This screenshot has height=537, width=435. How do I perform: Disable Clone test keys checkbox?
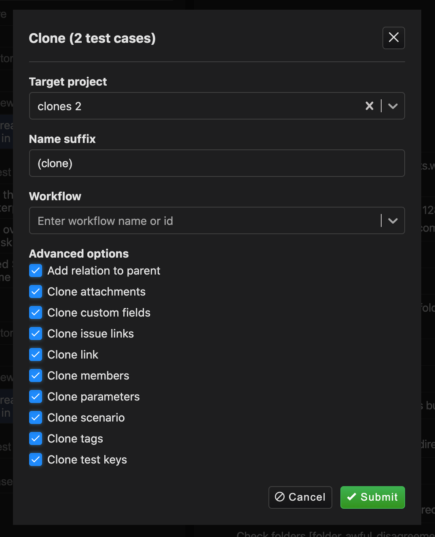[36, 459]
